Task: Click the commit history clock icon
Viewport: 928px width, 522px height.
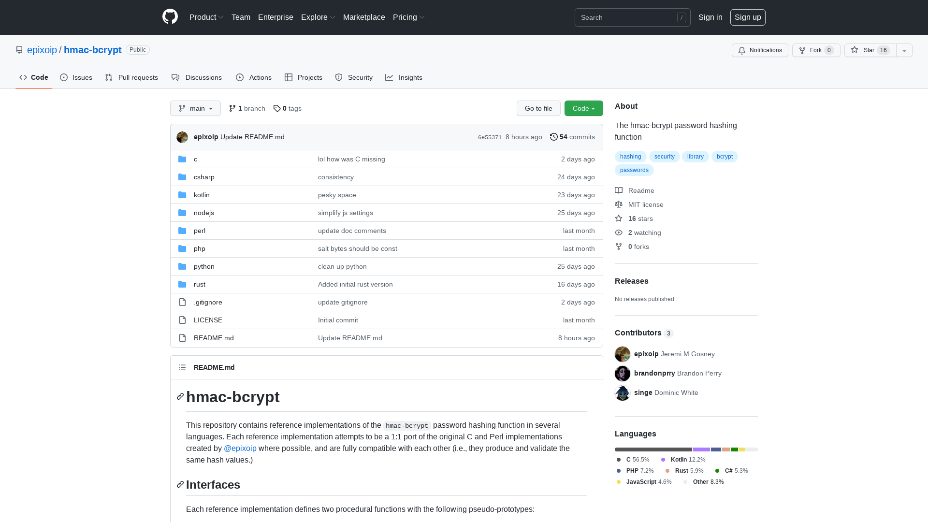Action: [x=554, y=137]
